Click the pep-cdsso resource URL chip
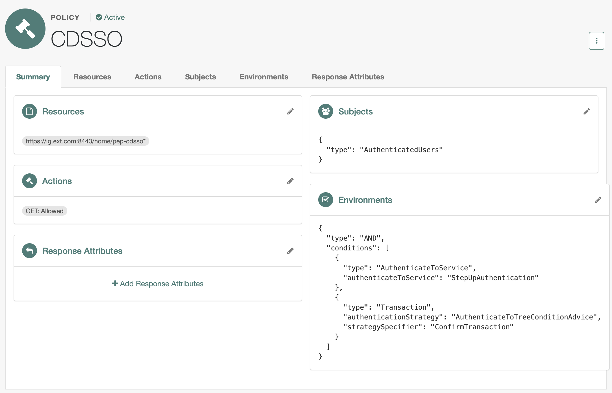This screenshot has width=612, height=393. point(85,141)
